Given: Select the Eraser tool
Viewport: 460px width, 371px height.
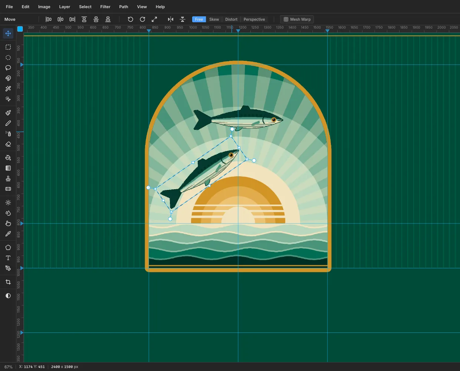Looking at the screenshot, I should click(8, 144).
